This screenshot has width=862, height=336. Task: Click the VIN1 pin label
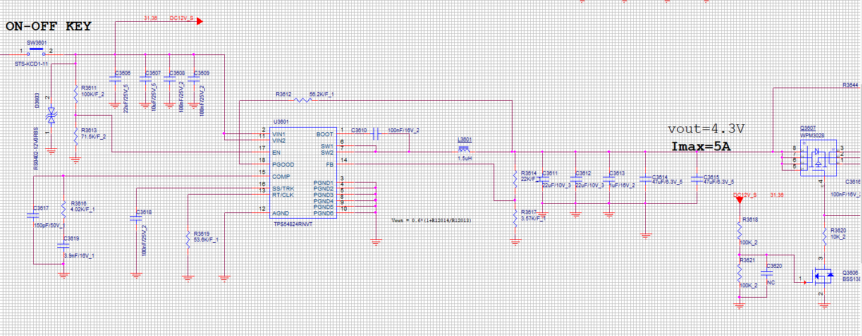pyautogui.click(x=279, y=135)
